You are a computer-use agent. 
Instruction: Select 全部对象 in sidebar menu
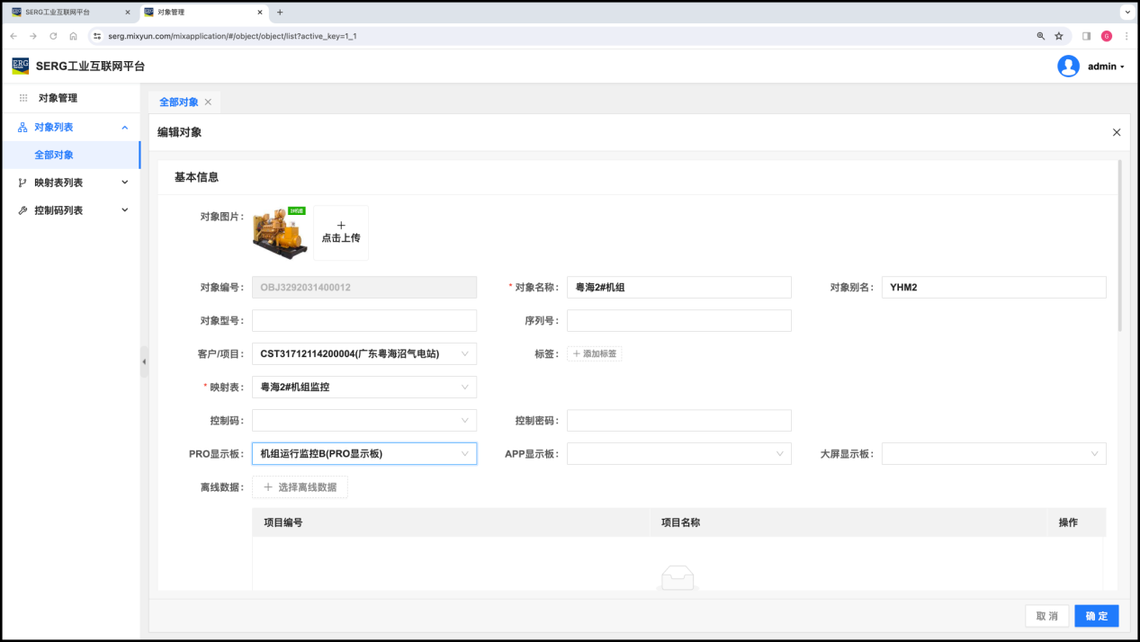pos(54,155)
